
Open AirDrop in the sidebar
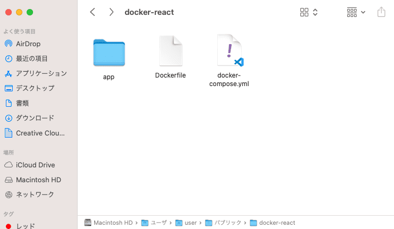[x=28, y=44]
